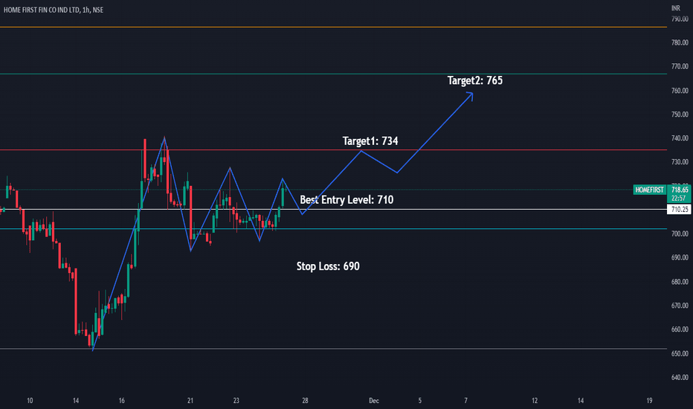
Task: Click the 770.00 price axis value
Action: click(680, 66)
